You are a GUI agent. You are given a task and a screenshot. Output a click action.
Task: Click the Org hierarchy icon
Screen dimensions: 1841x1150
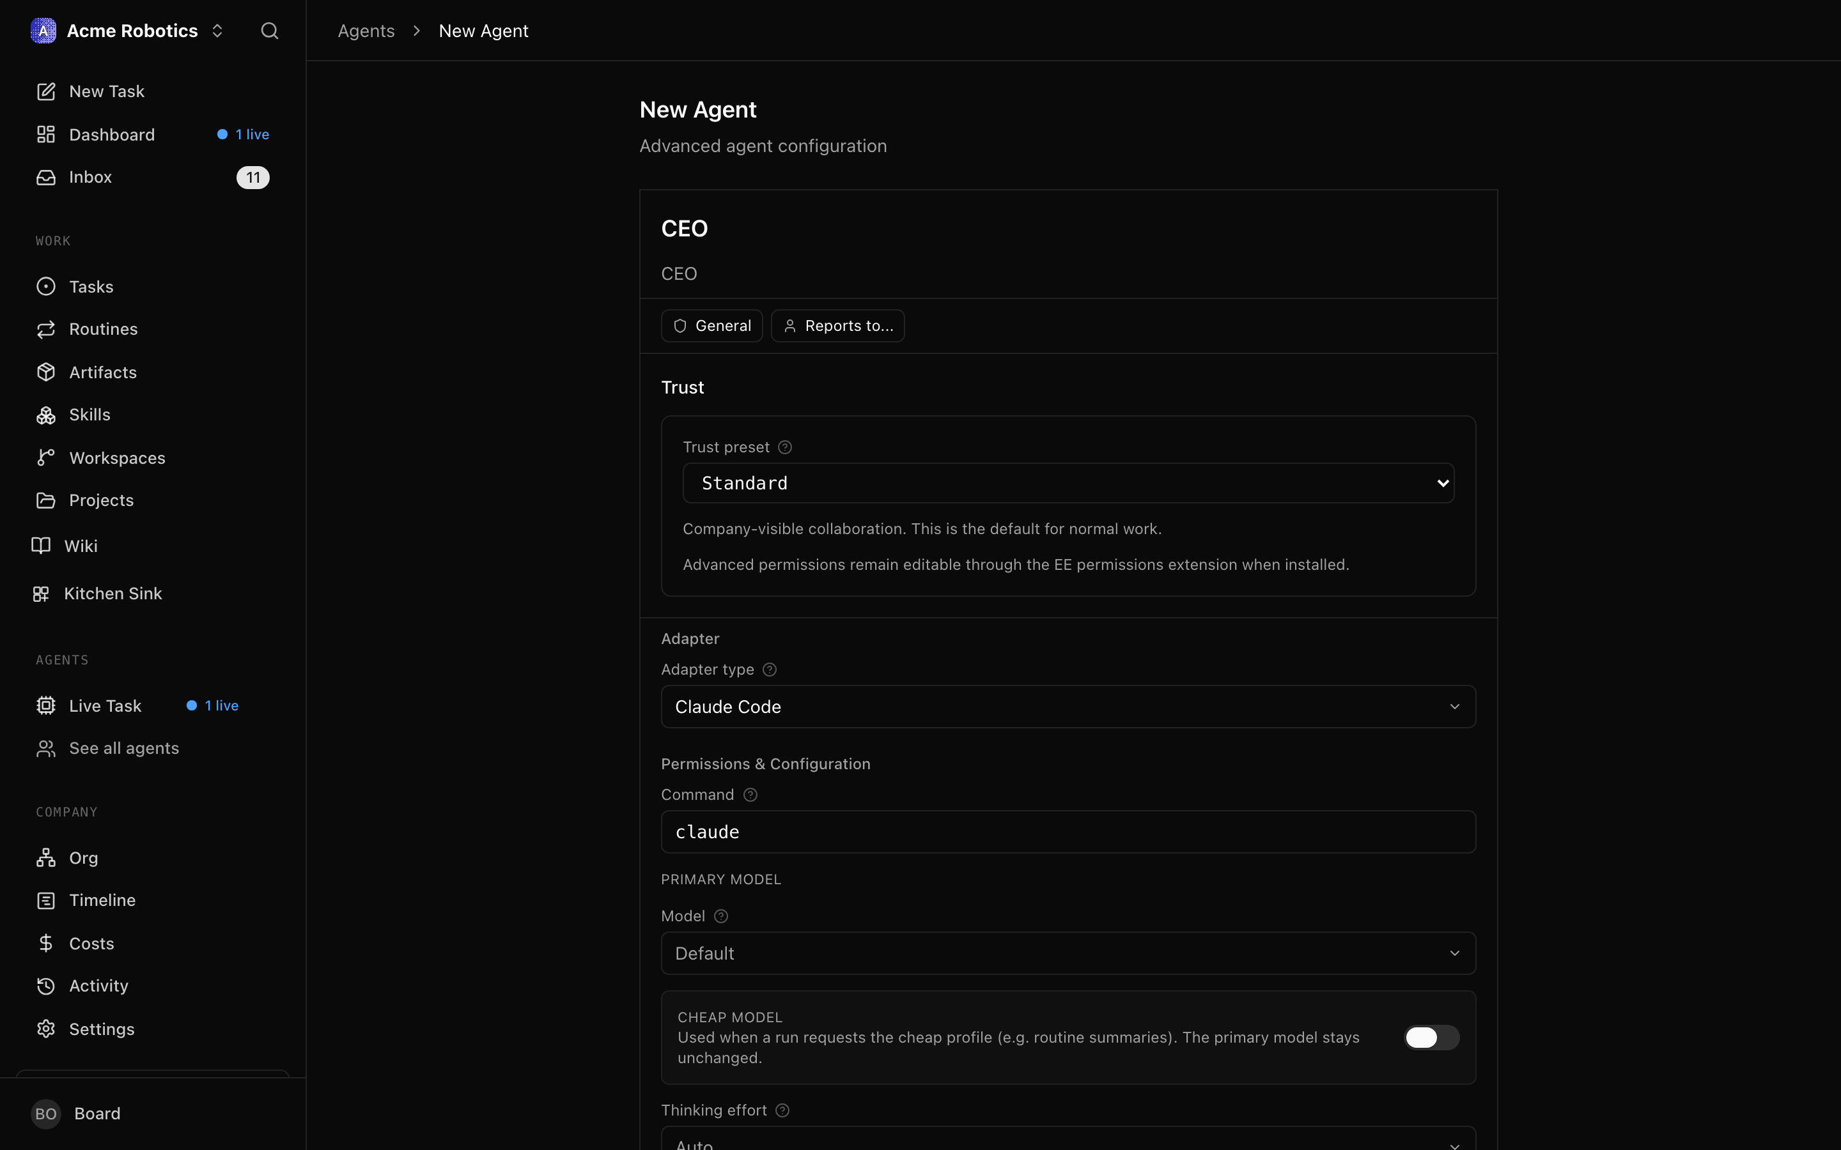click(x=45, y=858)
